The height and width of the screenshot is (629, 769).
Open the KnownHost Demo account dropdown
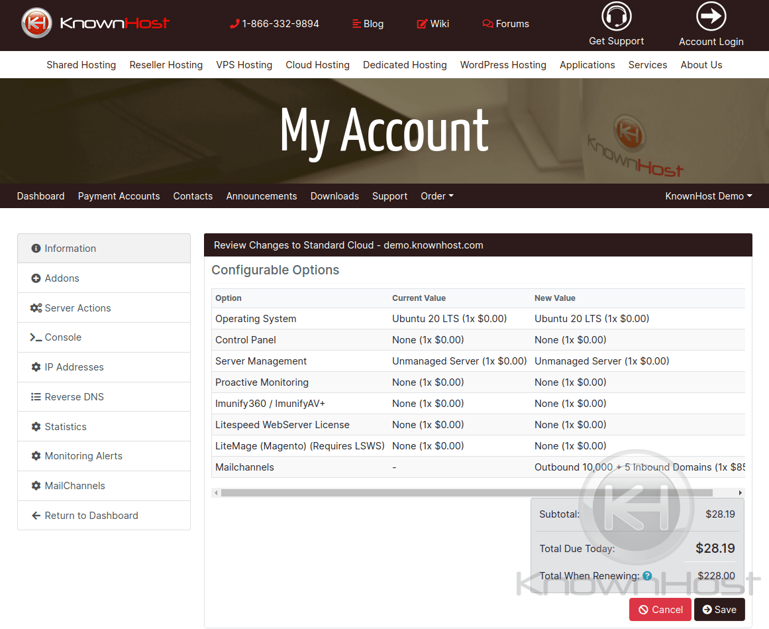tap(709, 196)
